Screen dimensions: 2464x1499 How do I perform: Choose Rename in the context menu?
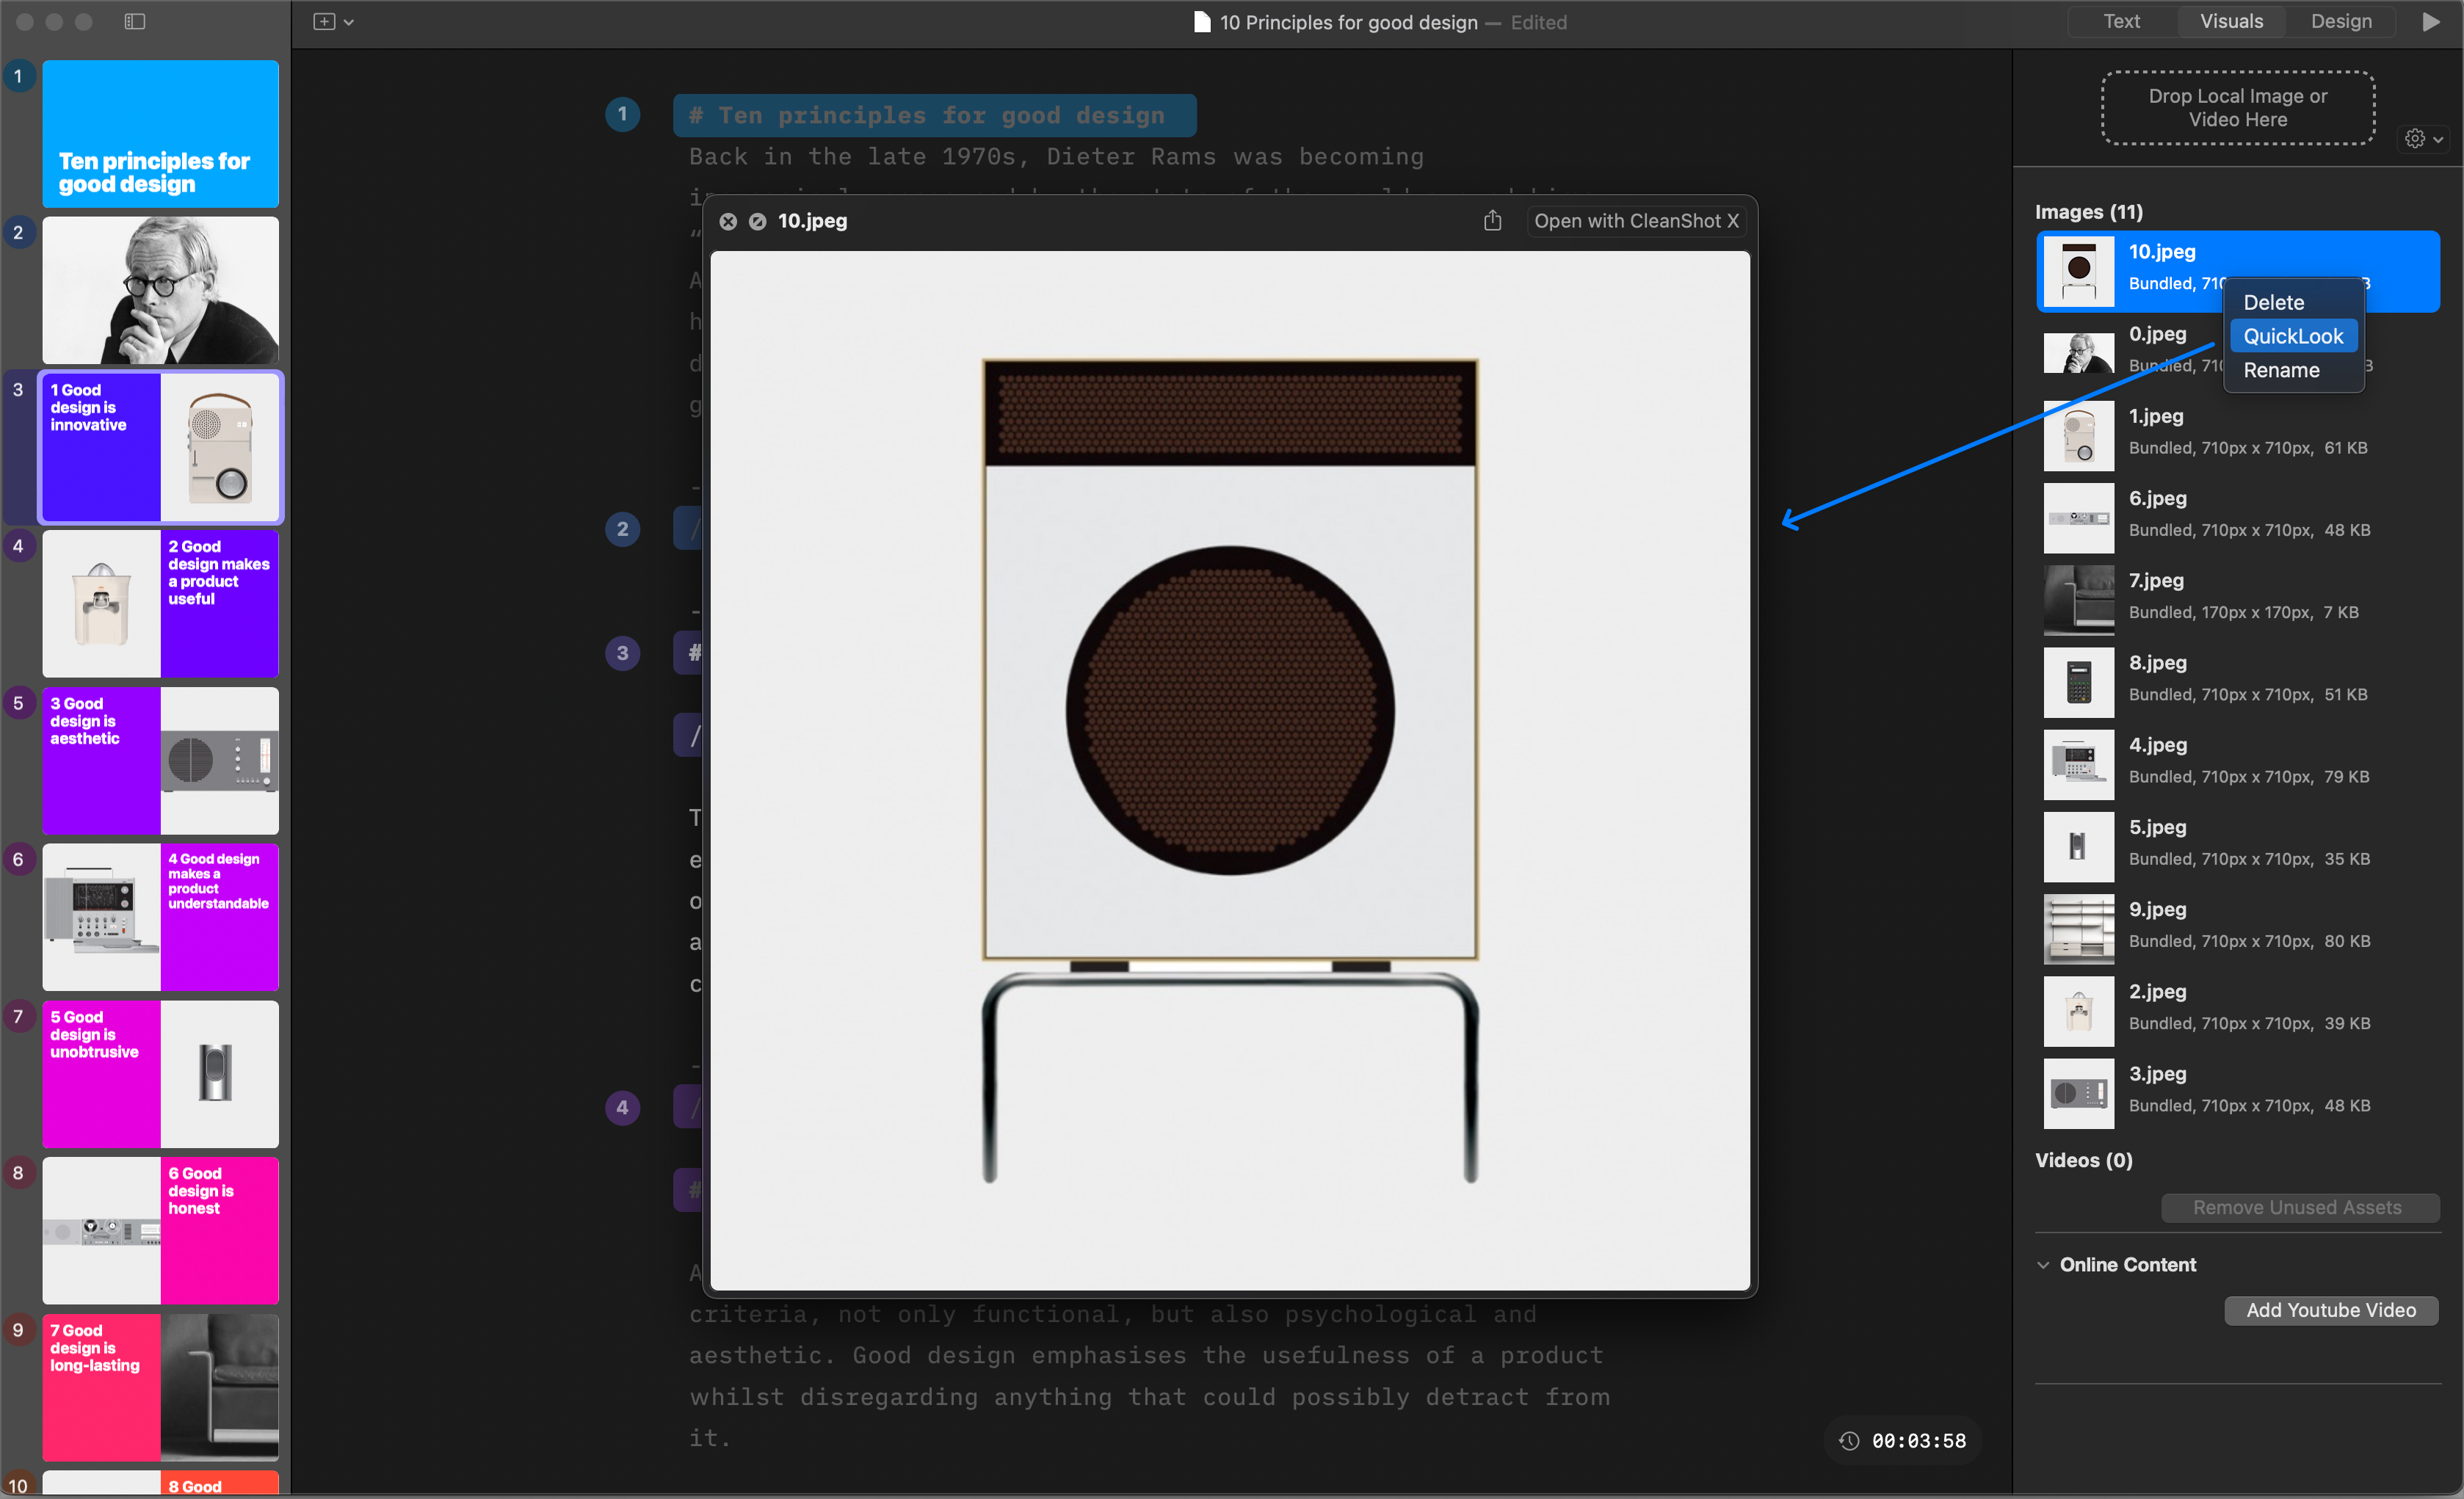click(2294, 370)
